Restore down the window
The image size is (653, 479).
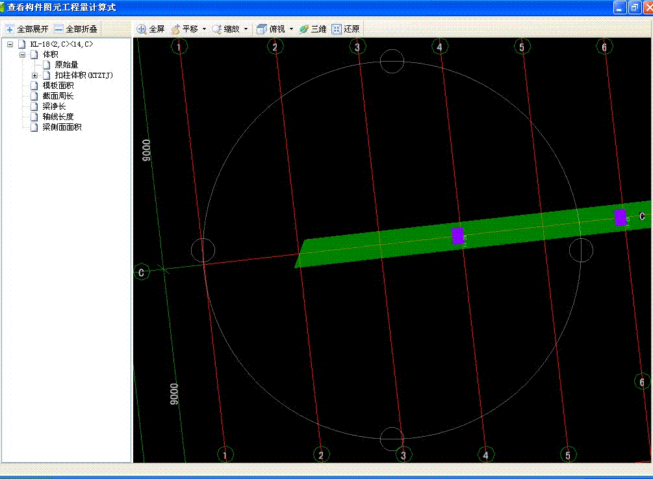tap(635, 7)
